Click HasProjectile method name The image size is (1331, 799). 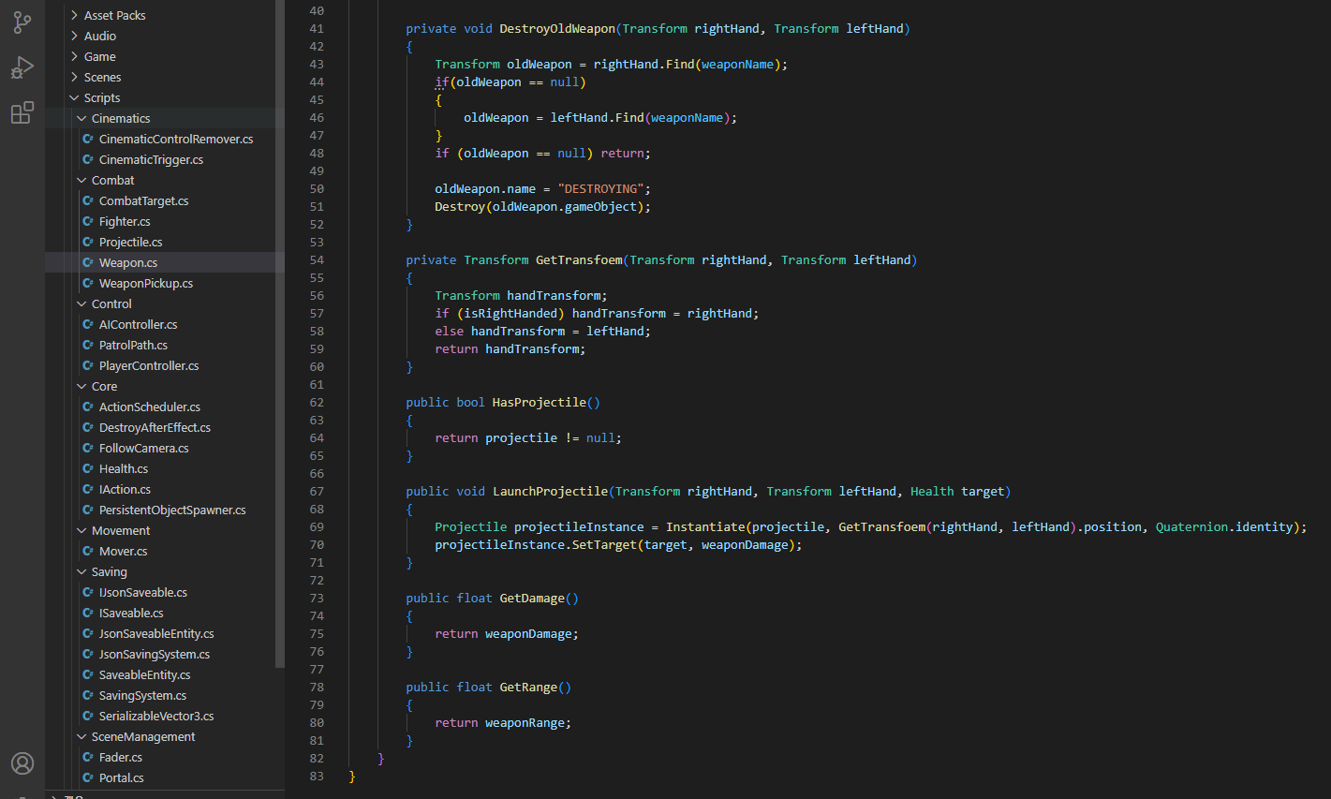tap(540, 402)
